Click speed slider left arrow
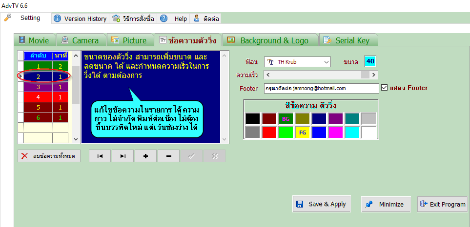Viewport: 470px width, 227px height. (268, 75)
